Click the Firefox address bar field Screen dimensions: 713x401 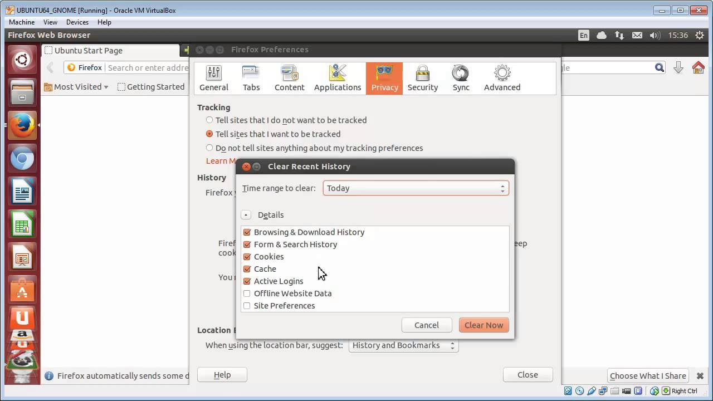pyautogui.click(x=148, y=68)
